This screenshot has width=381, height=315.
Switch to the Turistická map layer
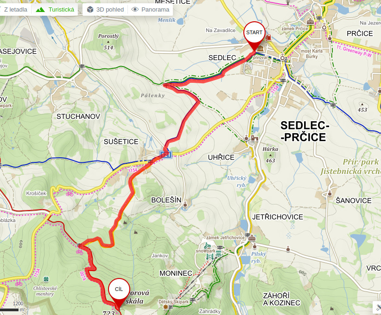point(55,10)
